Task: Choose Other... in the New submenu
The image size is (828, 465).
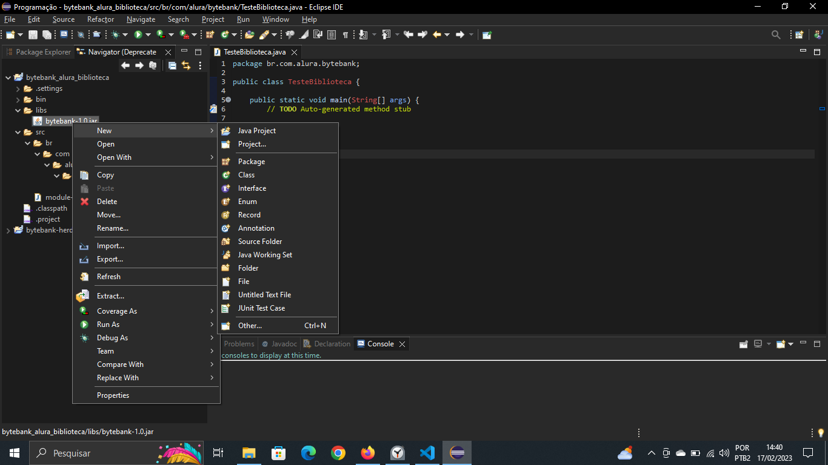Action: [278, 326]
